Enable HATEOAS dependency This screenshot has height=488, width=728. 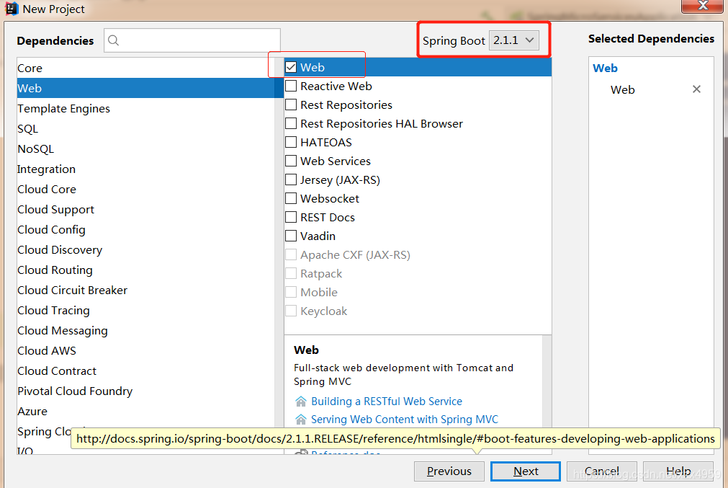(291, 142)
